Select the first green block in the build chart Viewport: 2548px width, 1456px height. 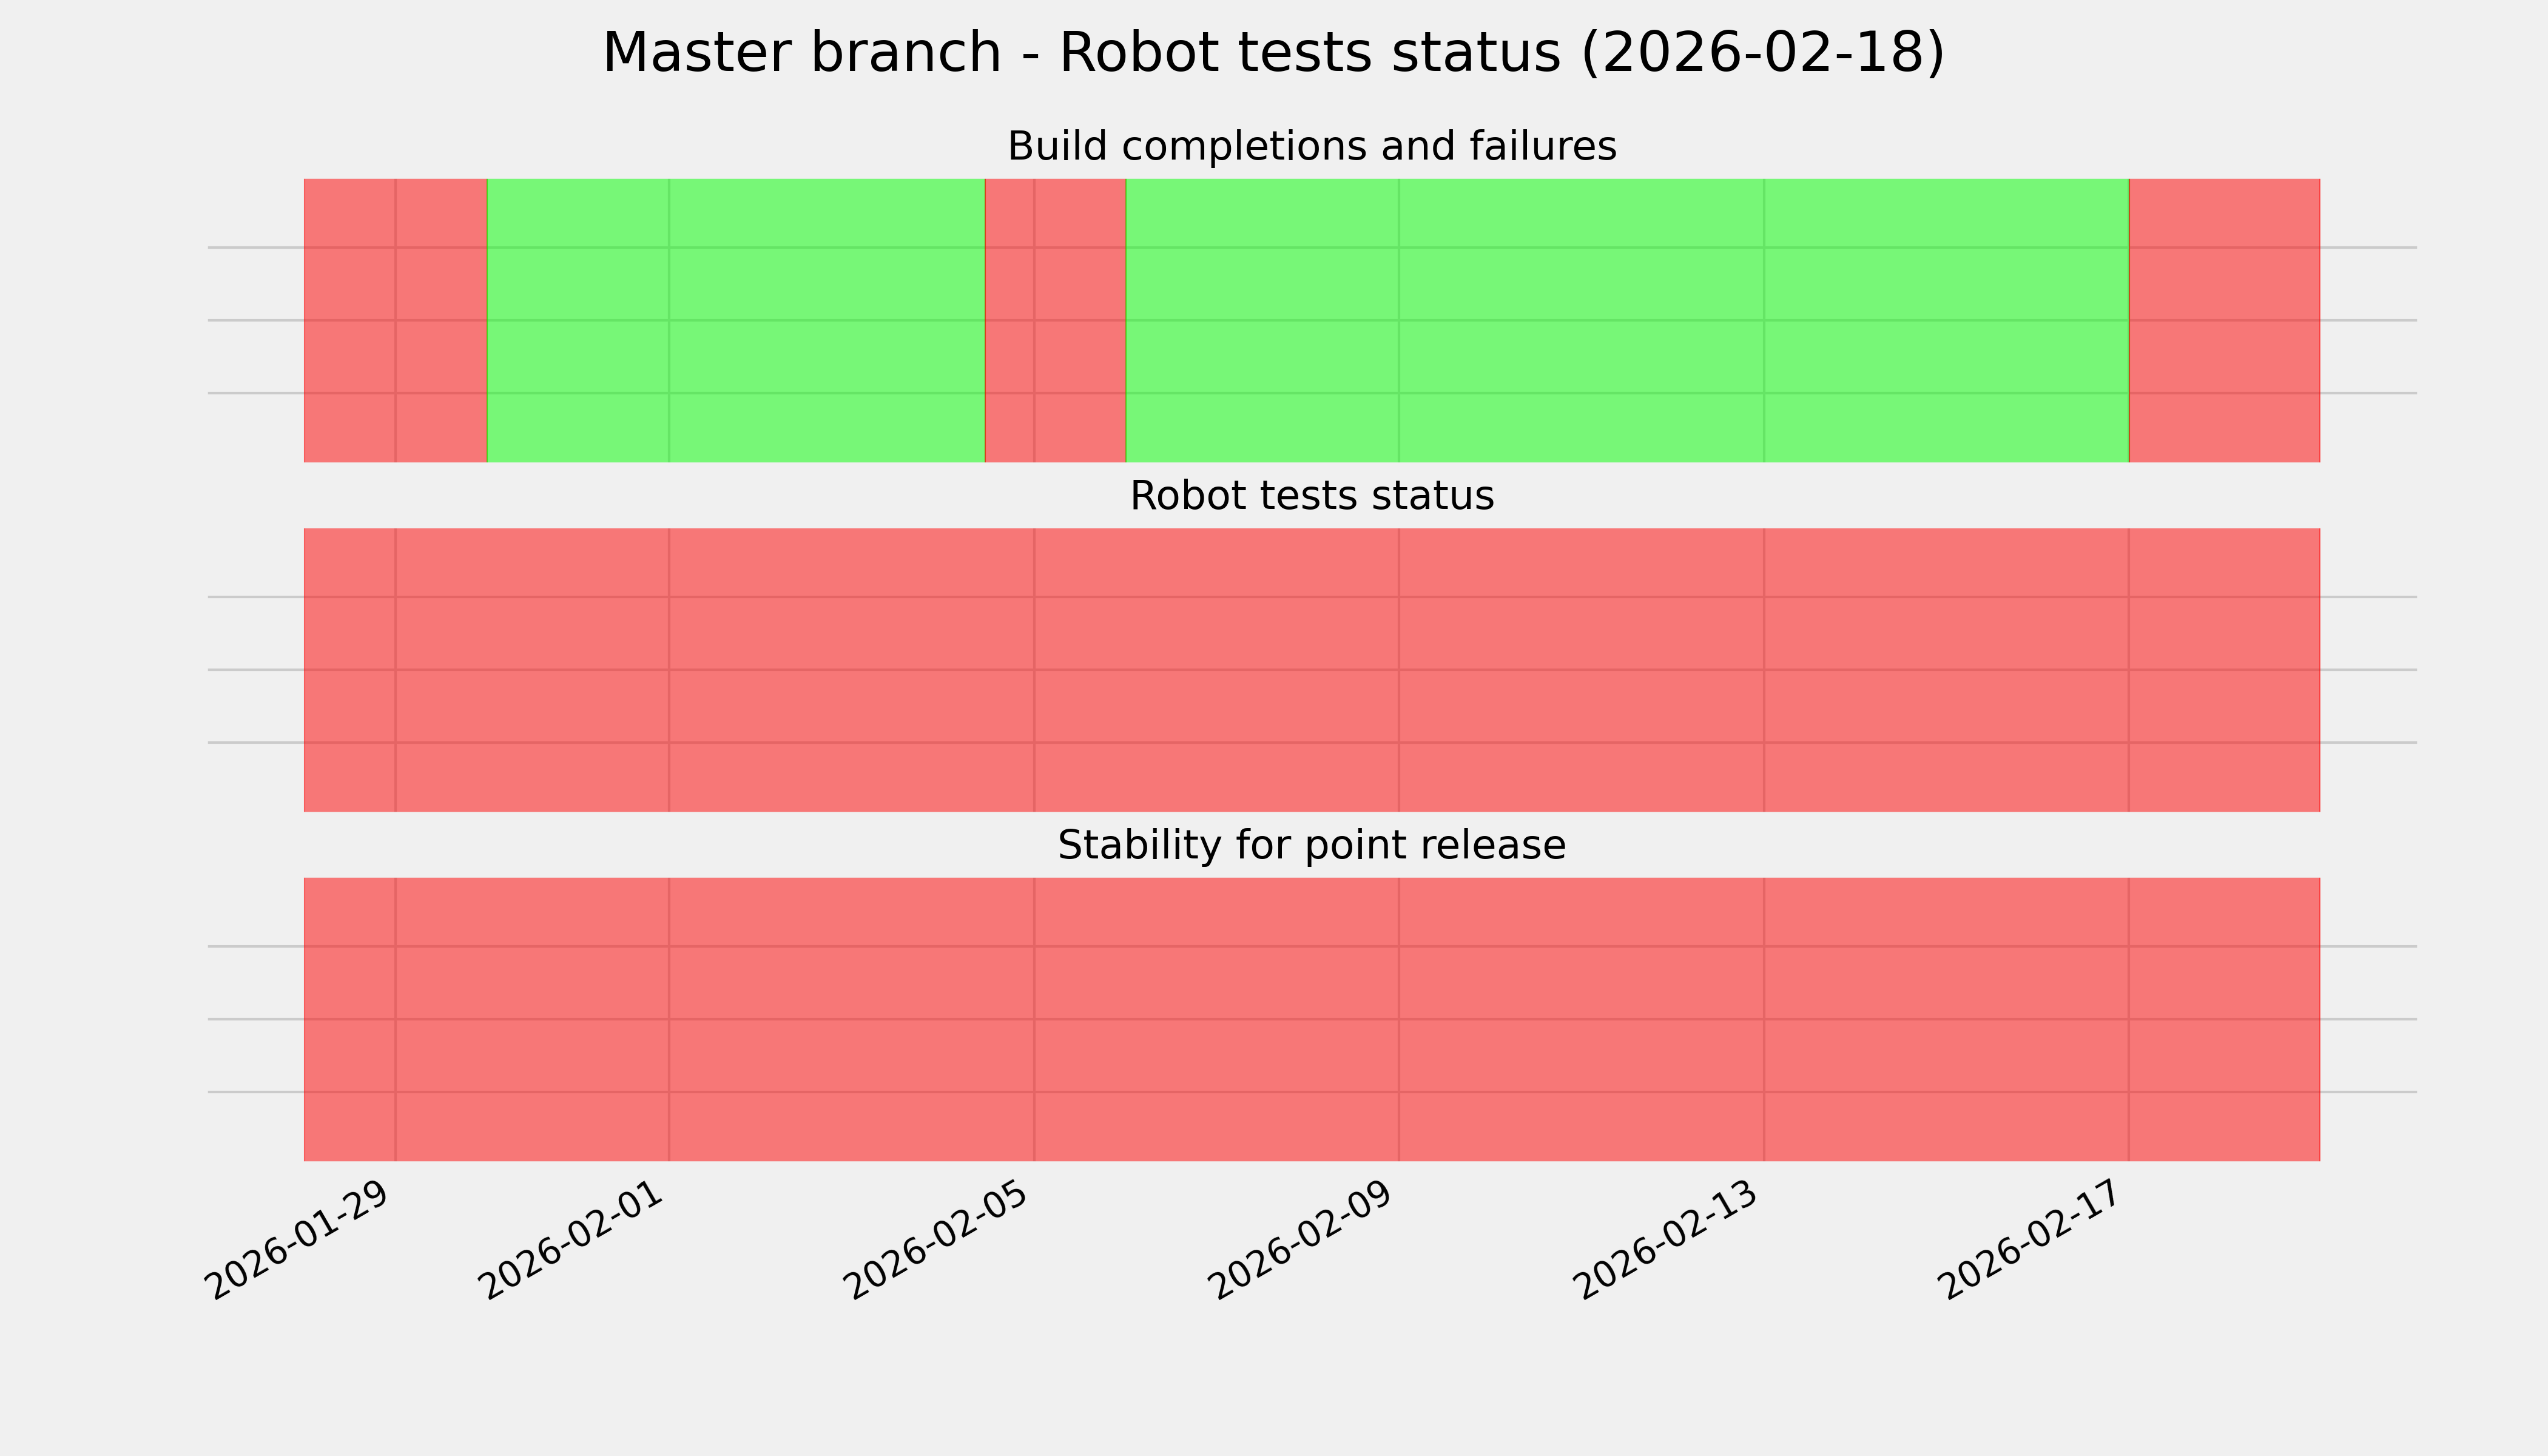(735, 320)
